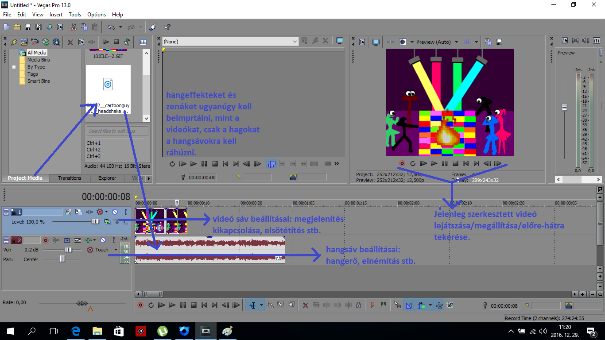Click Preview on External Monitor icon

click(376, 42)
